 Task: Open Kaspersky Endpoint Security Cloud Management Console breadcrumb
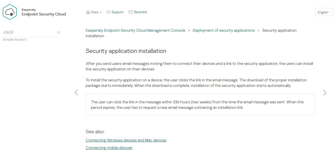coord(135,30)
